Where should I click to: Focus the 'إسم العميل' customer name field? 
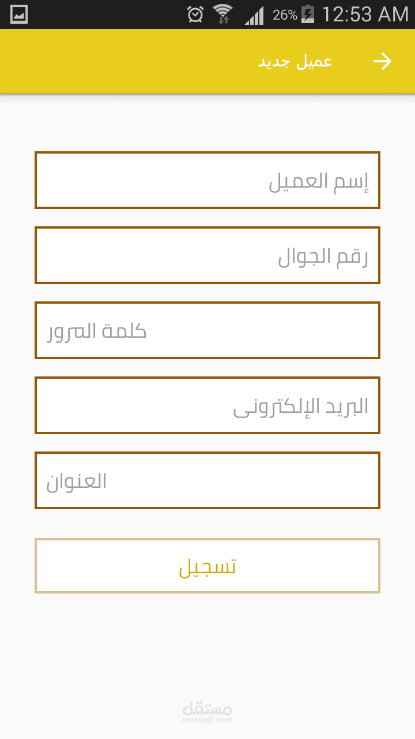(x=207, y=180)
